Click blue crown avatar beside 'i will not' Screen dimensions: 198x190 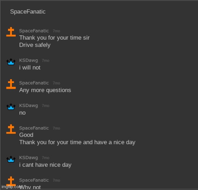pos(11,62)
